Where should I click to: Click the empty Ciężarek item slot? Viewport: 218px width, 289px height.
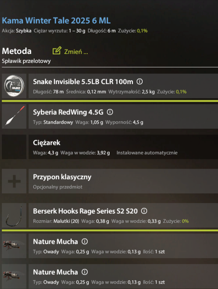(x=14, y=147)
